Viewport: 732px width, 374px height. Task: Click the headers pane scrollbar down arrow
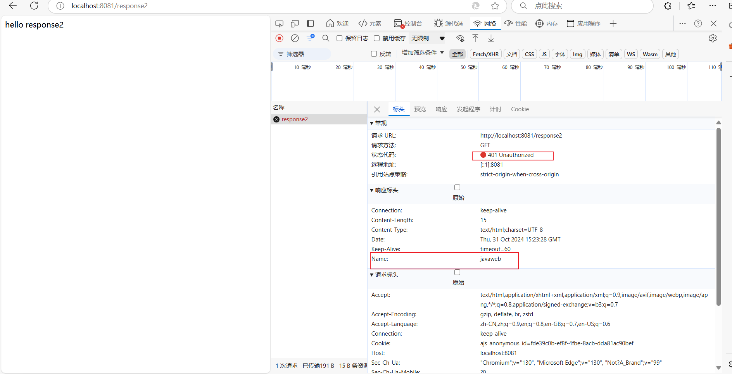tap(718, 367)
